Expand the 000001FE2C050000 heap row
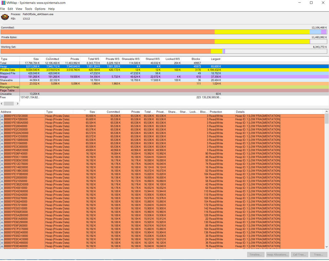 (2, 130)
